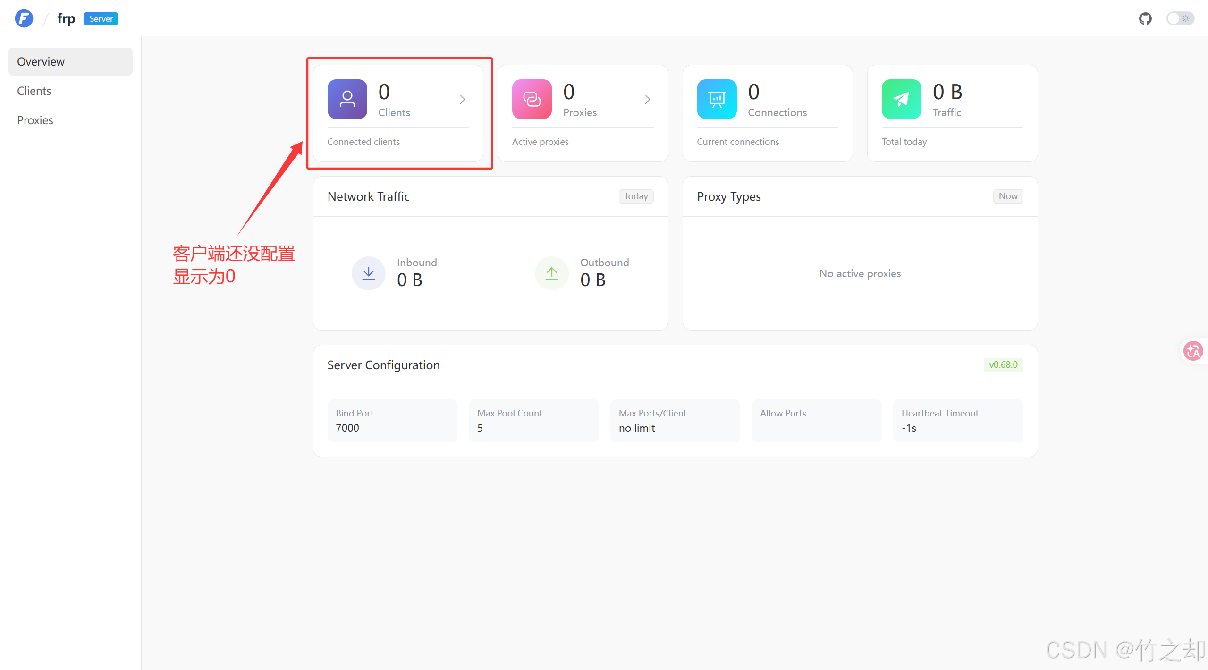1208x670 pixels.
Task: Expand Proxies card via chevron arrow
Action: tap(647, 99)
